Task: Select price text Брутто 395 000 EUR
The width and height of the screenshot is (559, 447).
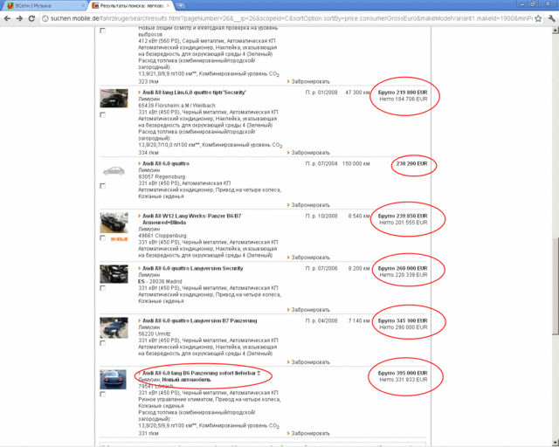Action: 403,373
